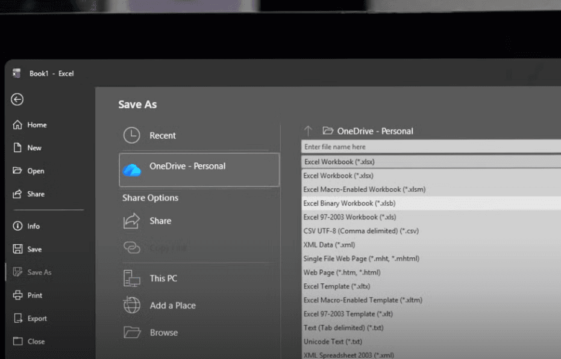This screenshot has width=561, height=359.
Task: Click the folder icon beside OneDrive - Personal path
Action: coord(328,130)
